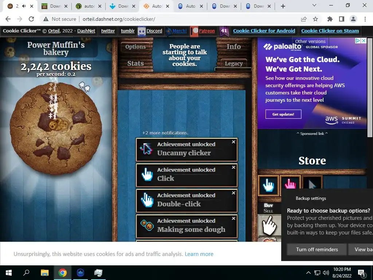Close the ad with the X icon
This screenshot has width=373, height=280.
coord(364,41)
